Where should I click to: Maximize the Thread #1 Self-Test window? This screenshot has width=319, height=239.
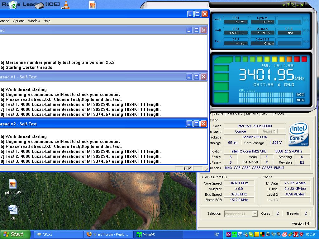(x=196, y=77)
